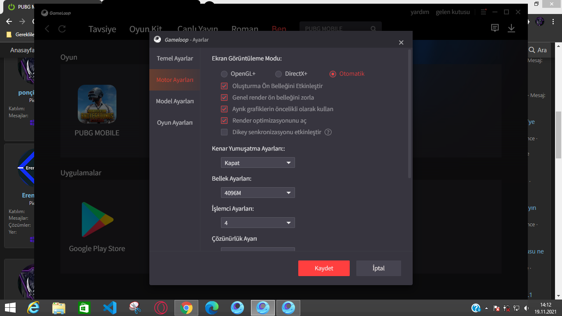The width and height of the screenshot is (562, 316).
Task: Uncheck Oluşturma Ön Belleğini Etkinleştir
Action: point(224,86)
